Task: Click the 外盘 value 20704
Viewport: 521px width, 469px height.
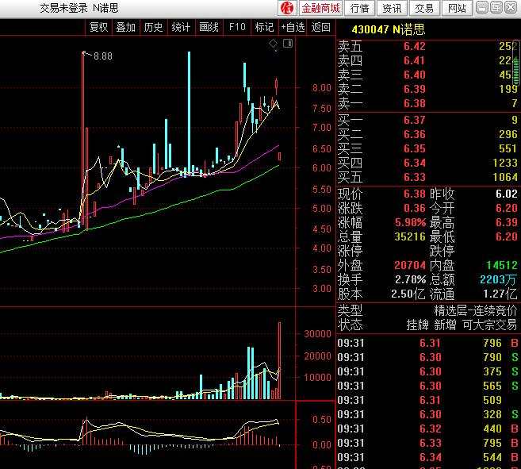Action: (x=410, y=265)
